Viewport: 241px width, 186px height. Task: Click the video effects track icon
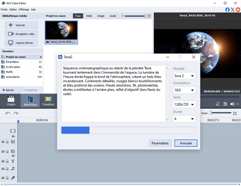pyautogui.click(x=13, y=142)
